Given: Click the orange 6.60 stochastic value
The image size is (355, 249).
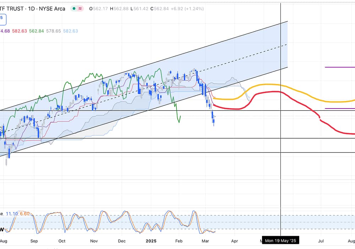Looking at the screenshot, I should coord(25,214).
